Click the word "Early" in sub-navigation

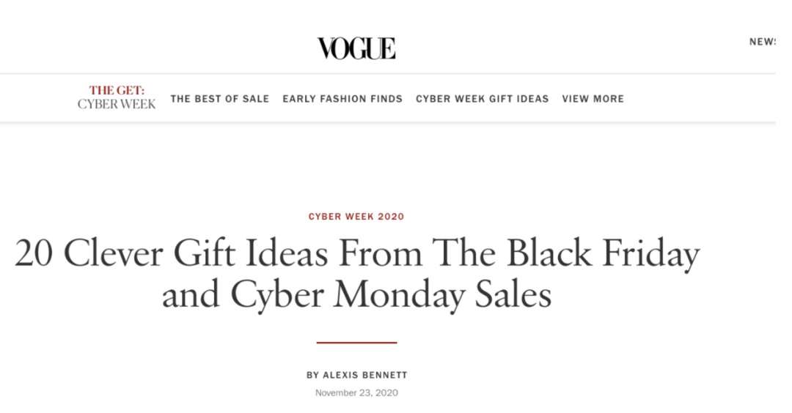click(298, 99)
